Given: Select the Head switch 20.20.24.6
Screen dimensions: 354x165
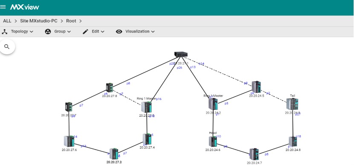Looking at the screenshot, I should click(213, 141).
